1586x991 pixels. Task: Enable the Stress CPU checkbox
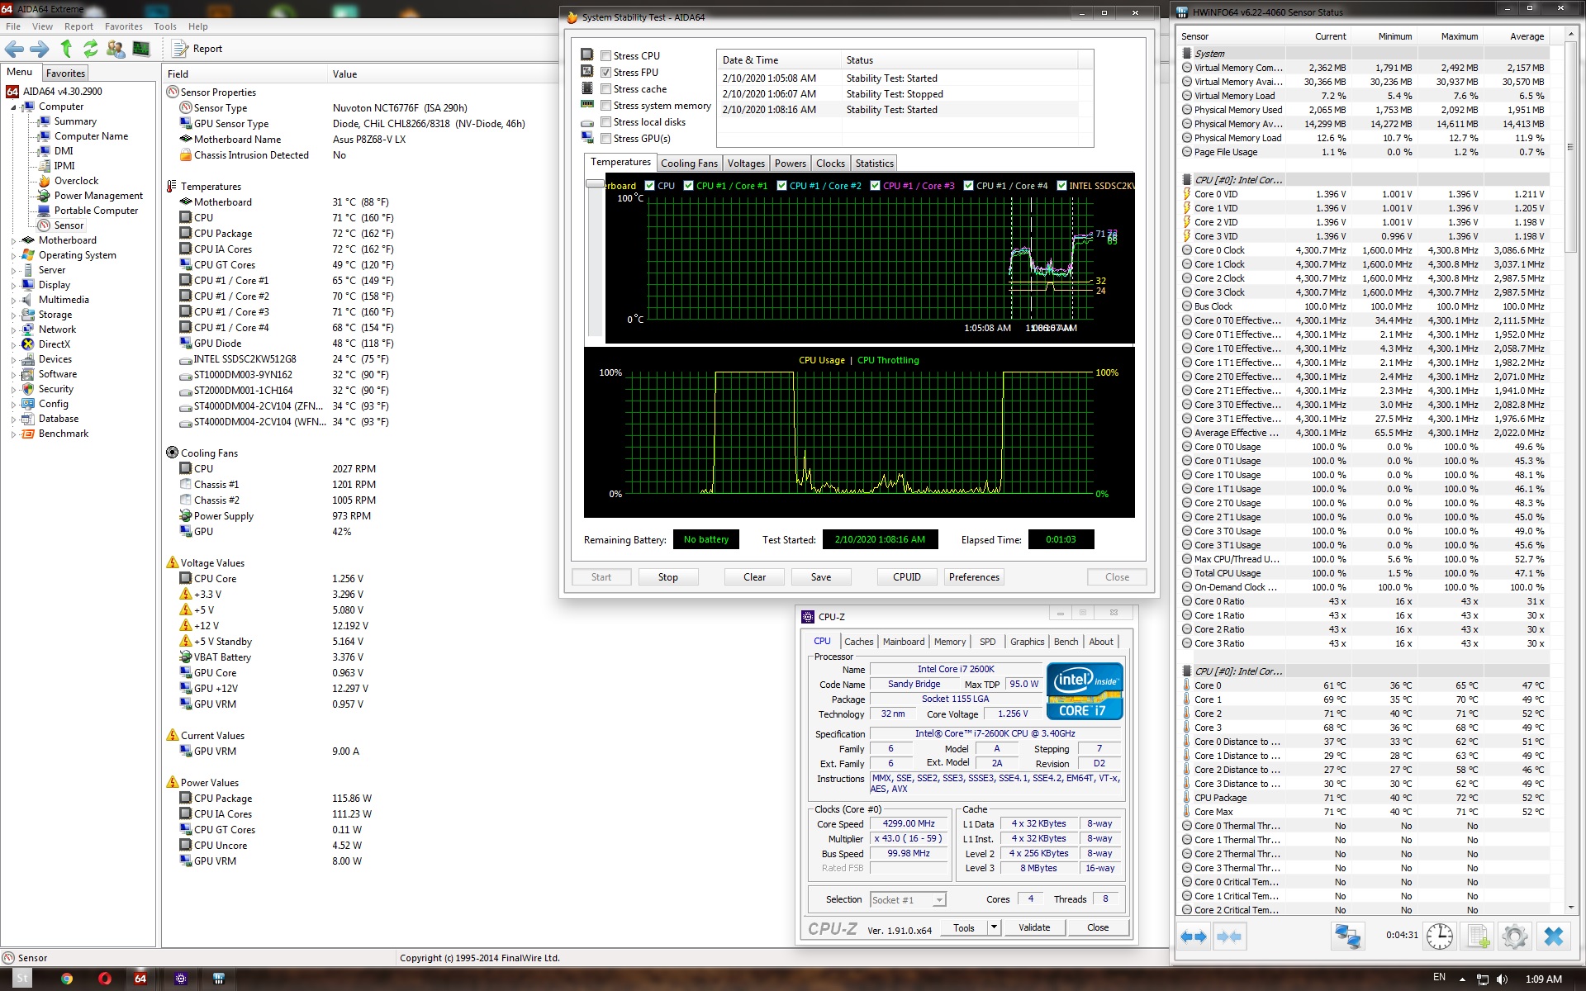click(x=605, y=56)
